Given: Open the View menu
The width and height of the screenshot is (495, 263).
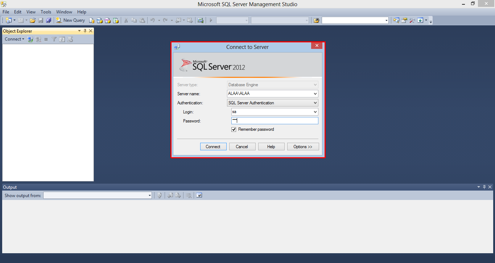Looking at the screenshot, I should [x=31, y=12].
